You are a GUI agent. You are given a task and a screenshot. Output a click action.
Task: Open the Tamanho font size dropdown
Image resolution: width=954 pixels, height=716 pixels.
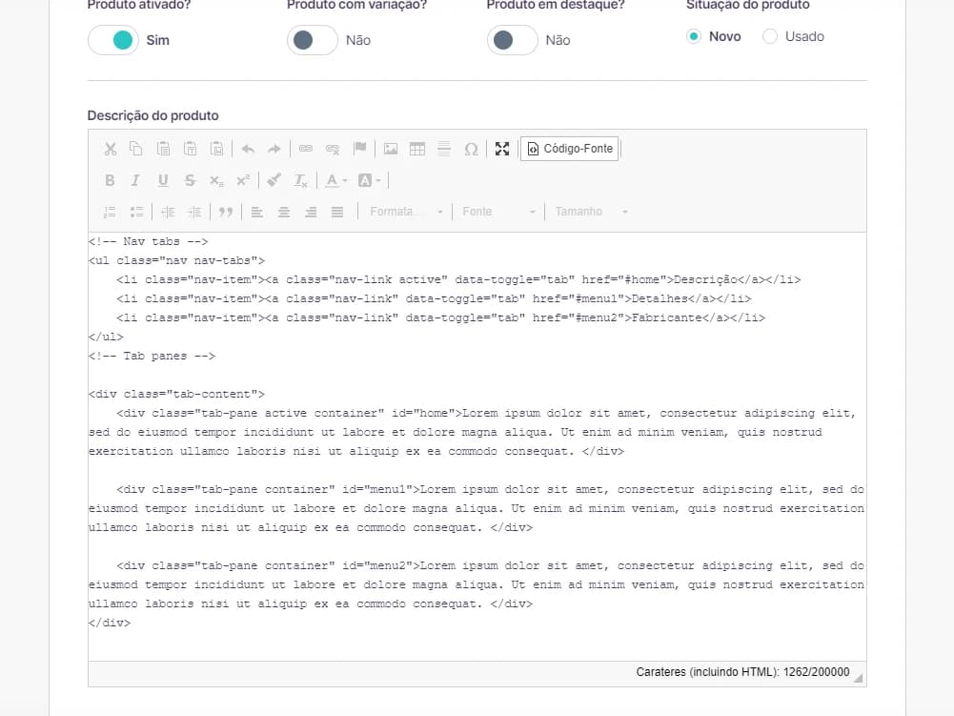(591, 212)
